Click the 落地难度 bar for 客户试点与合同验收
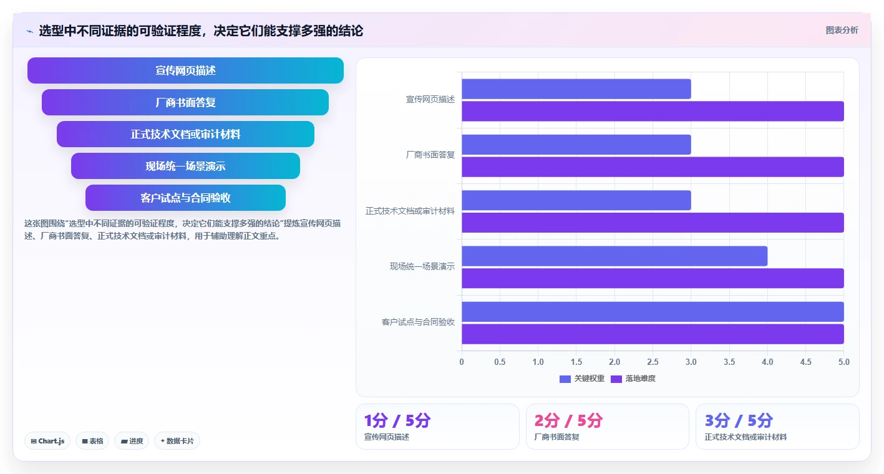884x474 pixels. [653, 334]
